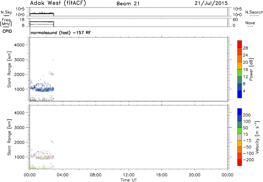Click the 'Velocity [m s⁻¹]' colorbar label
263x182 pixels.
click(257, 137)
